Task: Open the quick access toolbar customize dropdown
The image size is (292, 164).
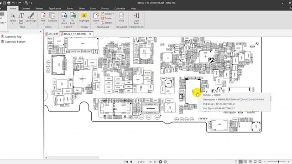Action: (x=31, y=3)
